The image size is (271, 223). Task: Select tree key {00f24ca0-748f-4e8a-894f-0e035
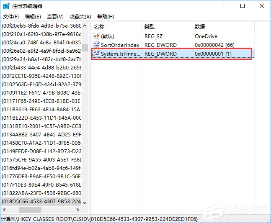coord(41,42)
